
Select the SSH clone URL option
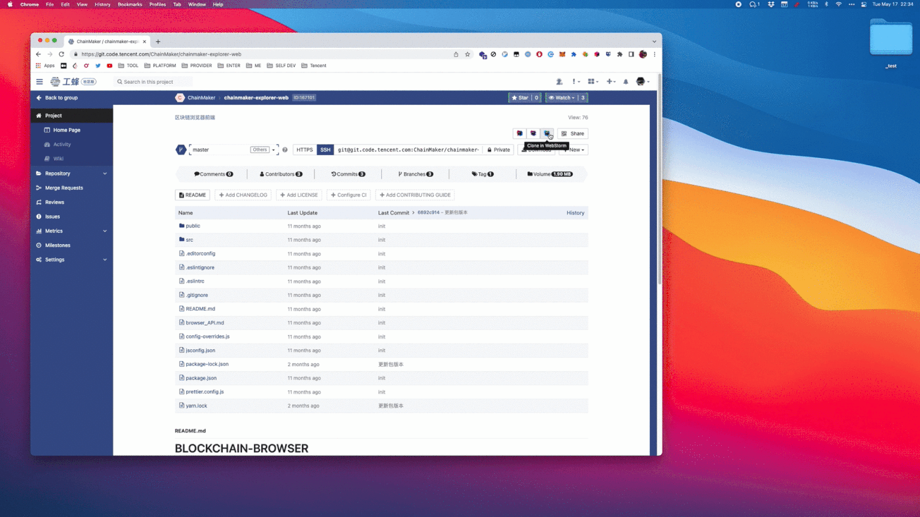tap(325, 150)
